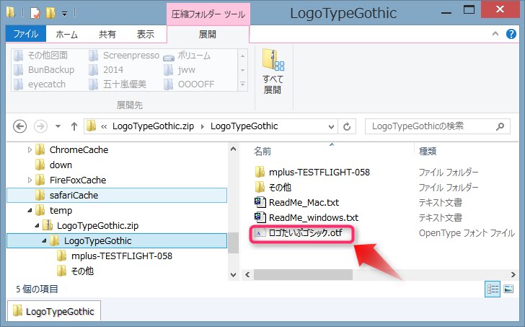The height and width of the screenshot is (327, 525).
Task: Select the 展開 ribbon tab
Action: coord(207,34)
